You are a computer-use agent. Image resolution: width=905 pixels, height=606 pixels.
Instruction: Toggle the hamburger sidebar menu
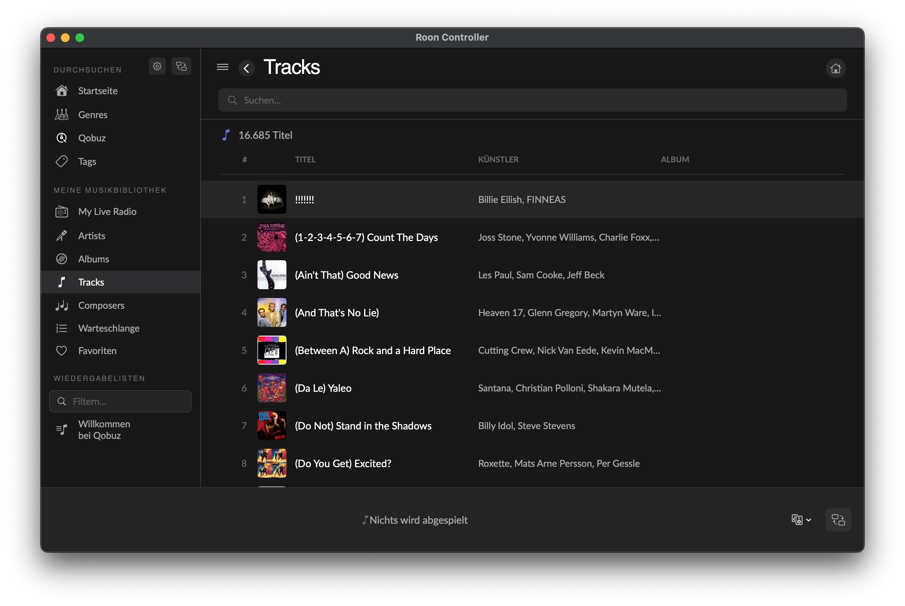pos(222,67)
